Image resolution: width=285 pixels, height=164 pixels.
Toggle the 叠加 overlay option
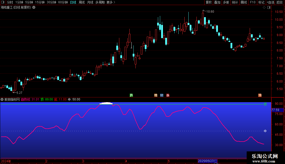coord(217,2)
